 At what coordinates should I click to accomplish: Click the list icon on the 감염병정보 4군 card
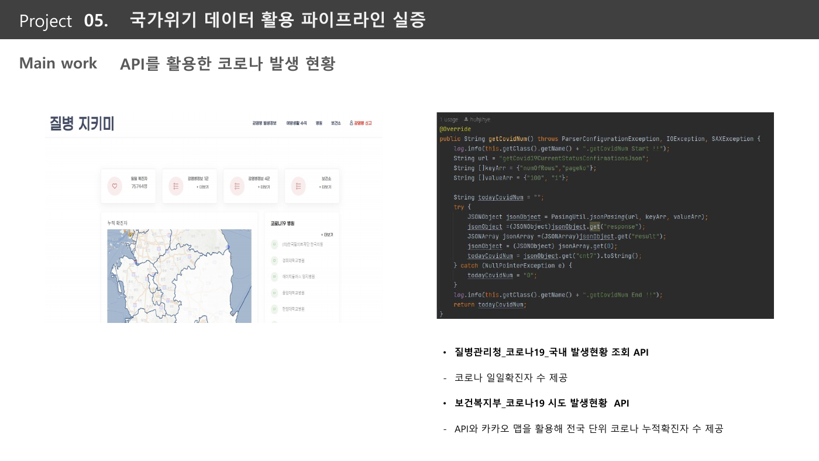click(x=237, y=186)
